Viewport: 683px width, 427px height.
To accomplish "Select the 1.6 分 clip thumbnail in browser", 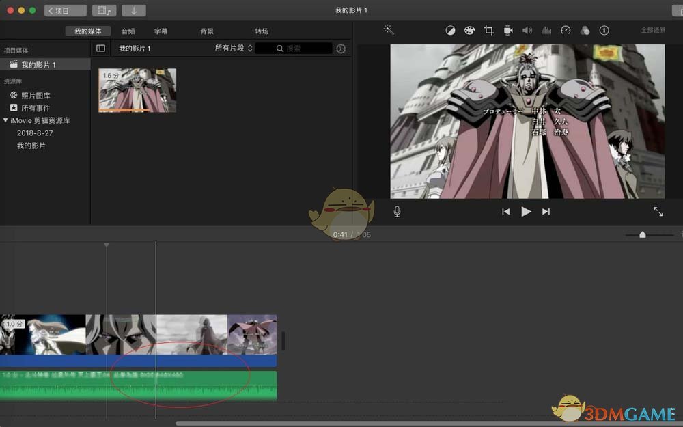I will 137,90.
